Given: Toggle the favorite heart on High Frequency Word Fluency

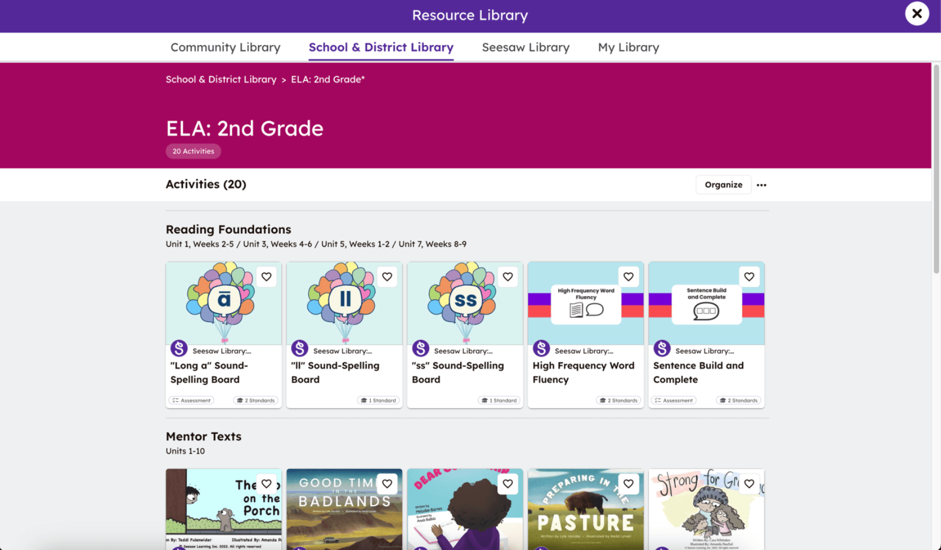Looking at the screenshot, I should (628, 277).
